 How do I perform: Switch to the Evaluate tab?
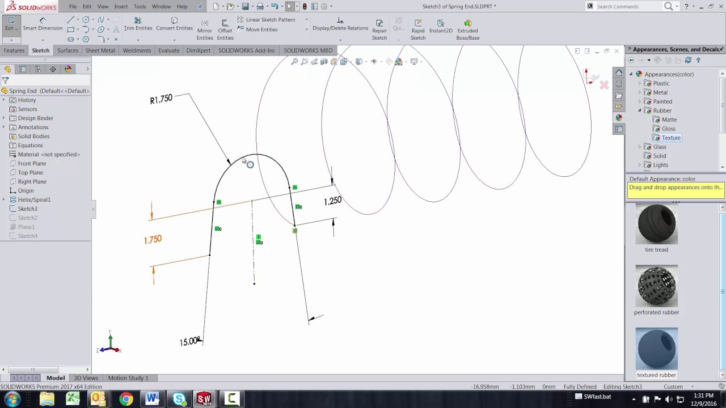click(x=168, y=50)
